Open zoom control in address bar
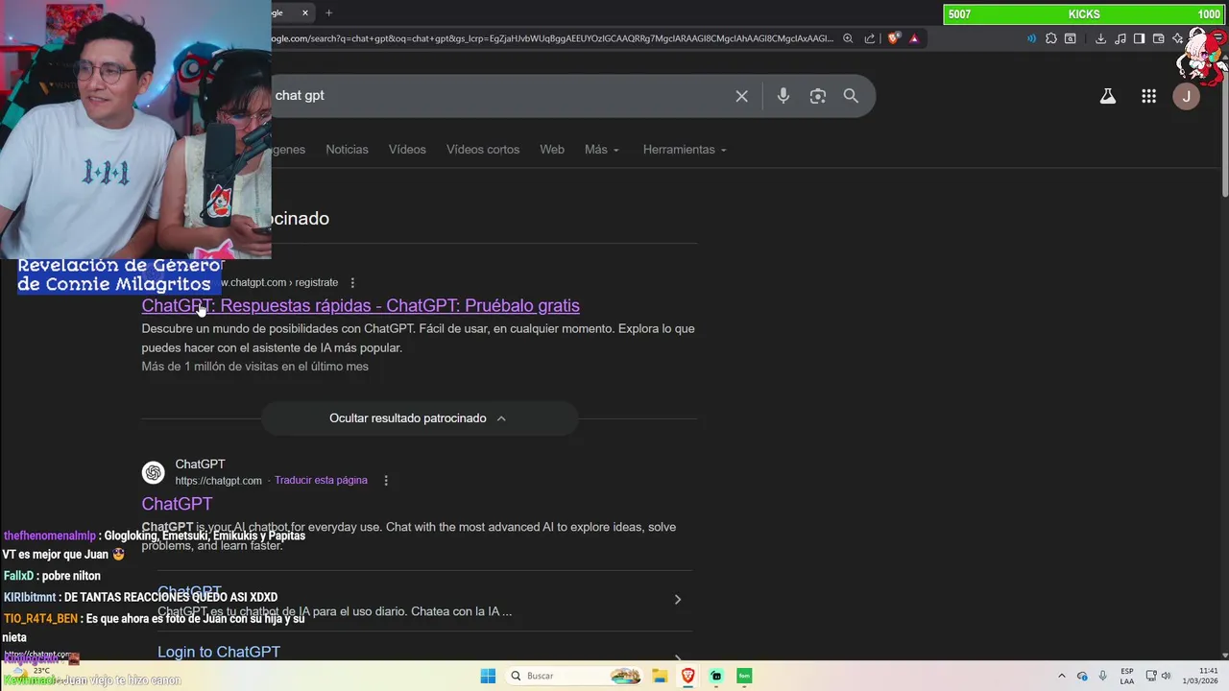The height and width of the screenshot is (691, 1229). pos(848,38)
